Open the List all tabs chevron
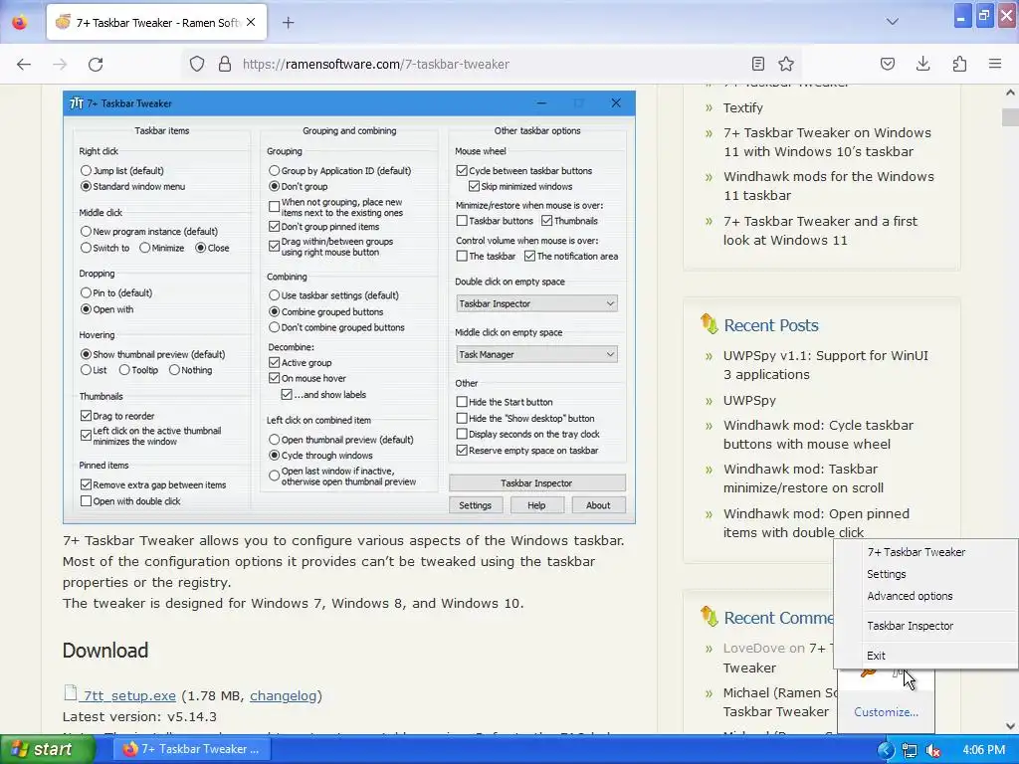The image size is (1019, 764). (893, 22)
